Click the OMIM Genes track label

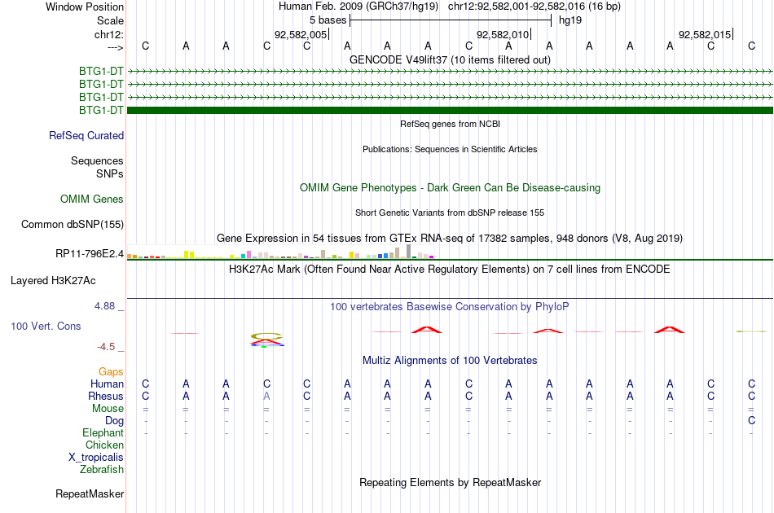(x=92, y=199)
